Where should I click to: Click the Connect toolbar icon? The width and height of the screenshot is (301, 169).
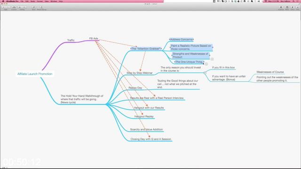pos(14,7)
